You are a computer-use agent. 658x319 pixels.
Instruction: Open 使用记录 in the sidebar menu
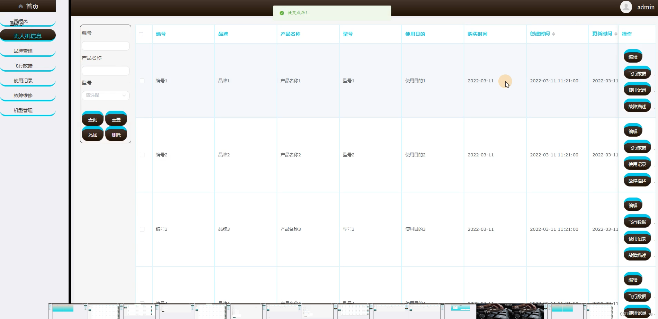(28, 81)
